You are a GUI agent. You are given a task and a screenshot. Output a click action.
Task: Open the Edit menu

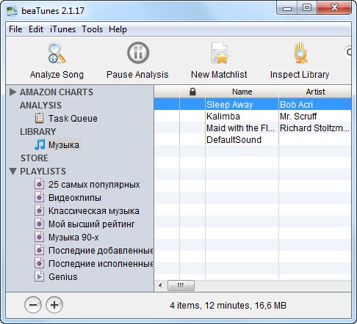tap(36, 29)
